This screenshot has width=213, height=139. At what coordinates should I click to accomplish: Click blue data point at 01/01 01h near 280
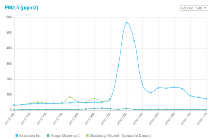click(x=118, y=66)
